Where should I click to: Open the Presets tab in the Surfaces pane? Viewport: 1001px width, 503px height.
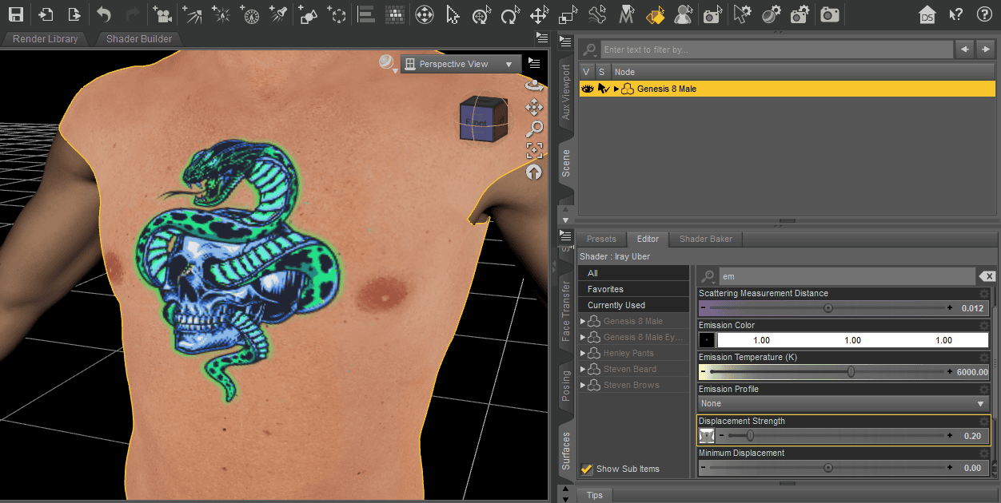click(602, 239)
